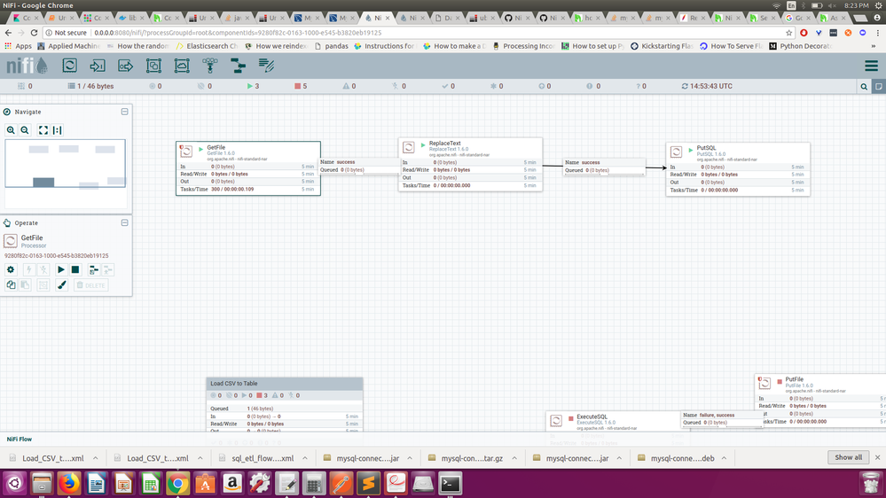The height and width of the screenshot is (498, 886).
Task: Select success connection before PutSQL
Action: coord(604,166)
